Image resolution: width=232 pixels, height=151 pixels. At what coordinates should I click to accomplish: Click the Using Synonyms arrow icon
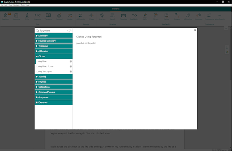coord(71,71)
